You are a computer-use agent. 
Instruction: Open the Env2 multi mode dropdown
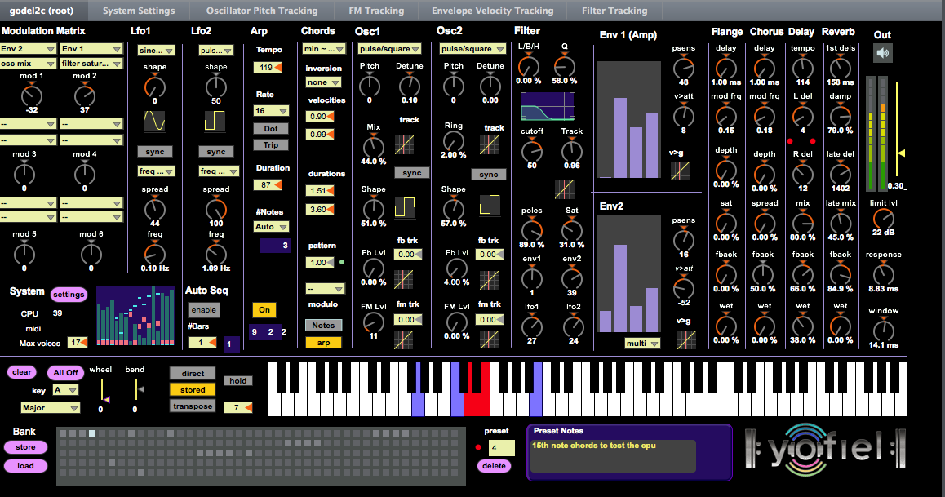click(643, 344)
